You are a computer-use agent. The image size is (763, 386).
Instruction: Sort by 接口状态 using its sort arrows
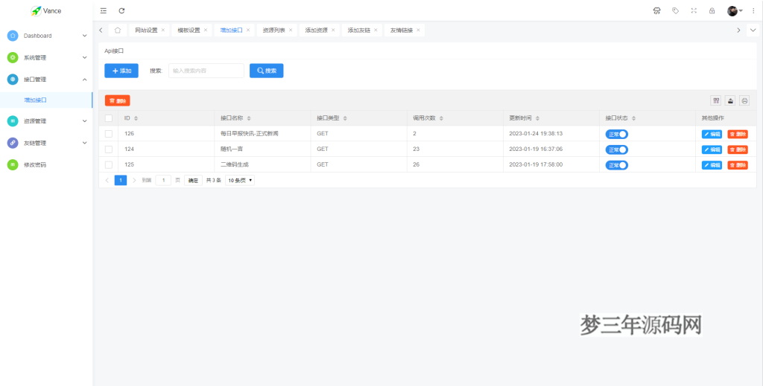[633, 118]
